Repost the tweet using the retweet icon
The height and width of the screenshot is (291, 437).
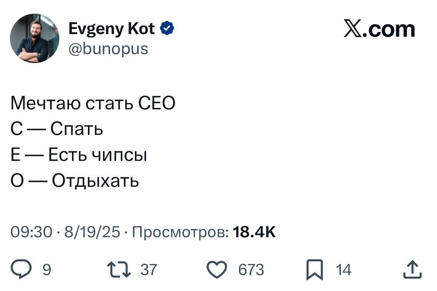(119, 269)
